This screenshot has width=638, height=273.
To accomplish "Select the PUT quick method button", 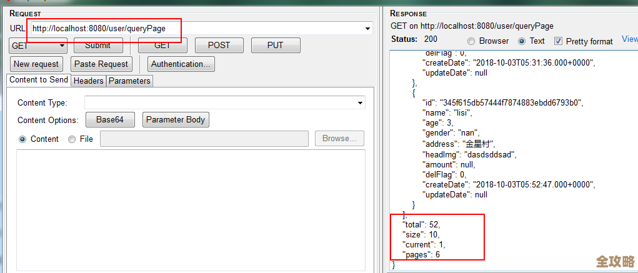I will (x=276, y=46).
